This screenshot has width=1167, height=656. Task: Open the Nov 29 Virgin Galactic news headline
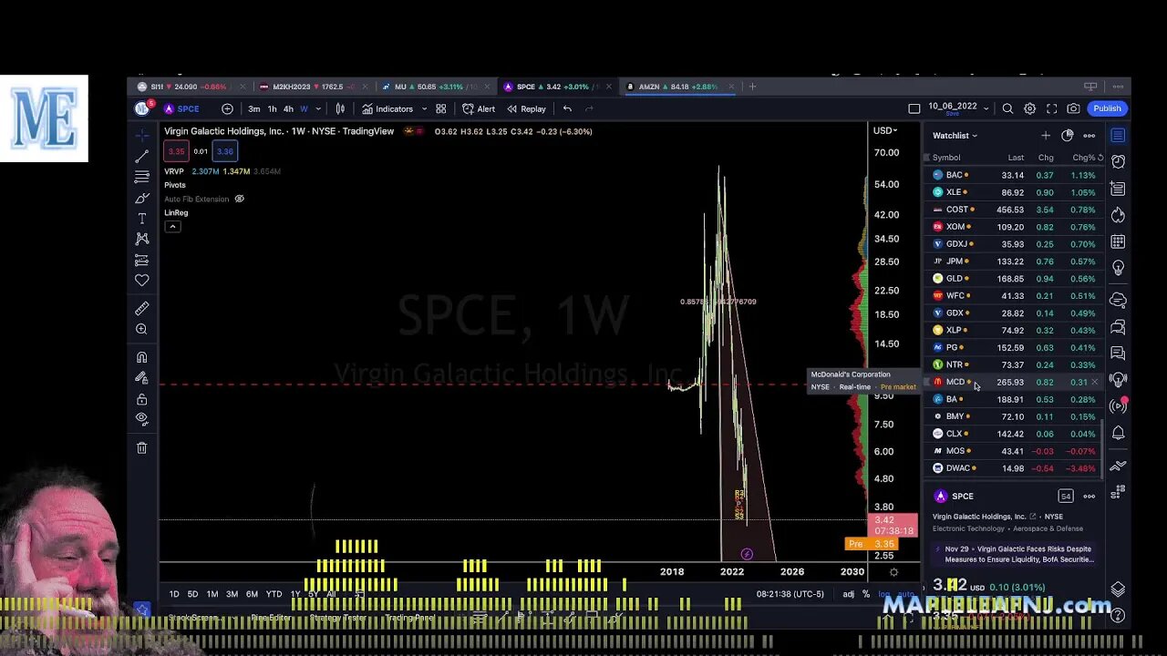point(1012,554)
